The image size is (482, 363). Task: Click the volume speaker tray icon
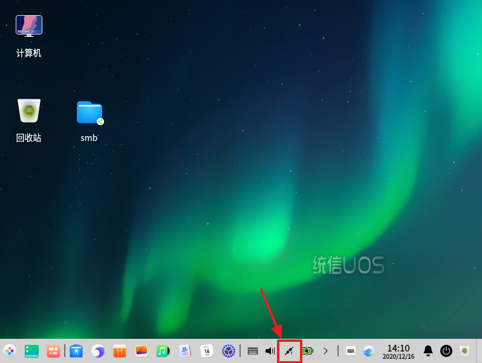pos(270,350)
